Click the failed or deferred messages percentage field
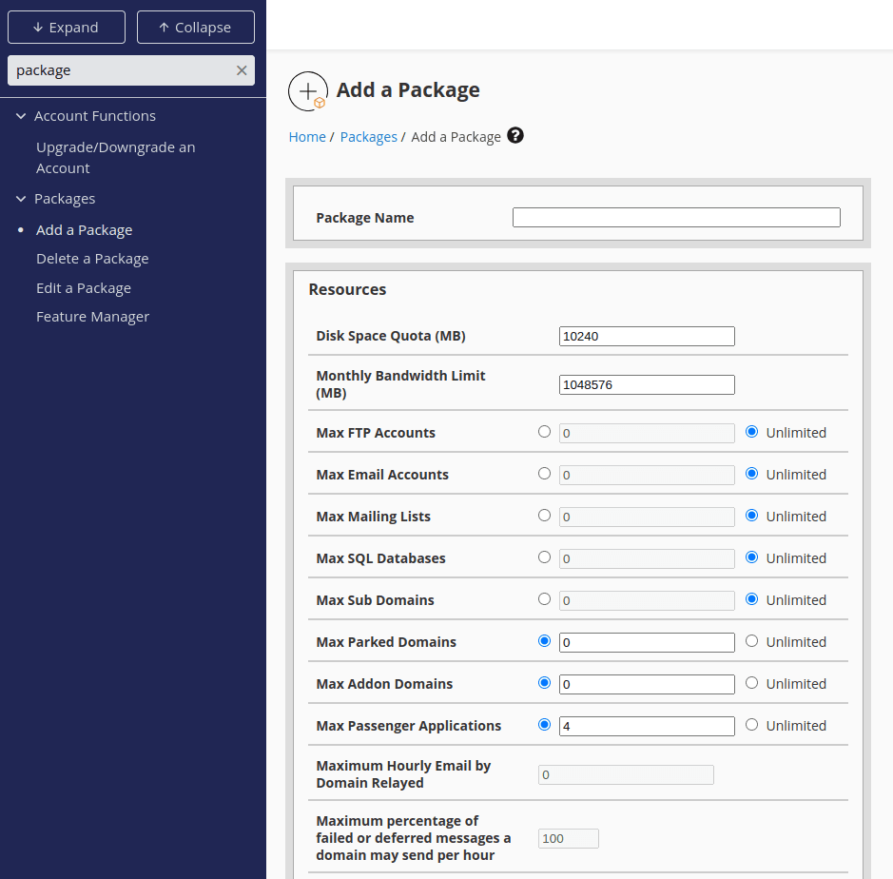The height and width of the screenshot is (879, 893). pos(569,838)
